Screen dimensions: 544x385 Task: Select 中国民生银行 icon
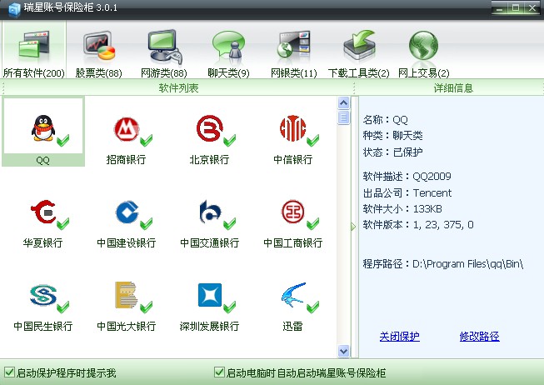[43, 296]
